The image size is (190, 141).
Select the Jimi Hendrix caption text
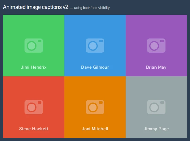[34, 67]
